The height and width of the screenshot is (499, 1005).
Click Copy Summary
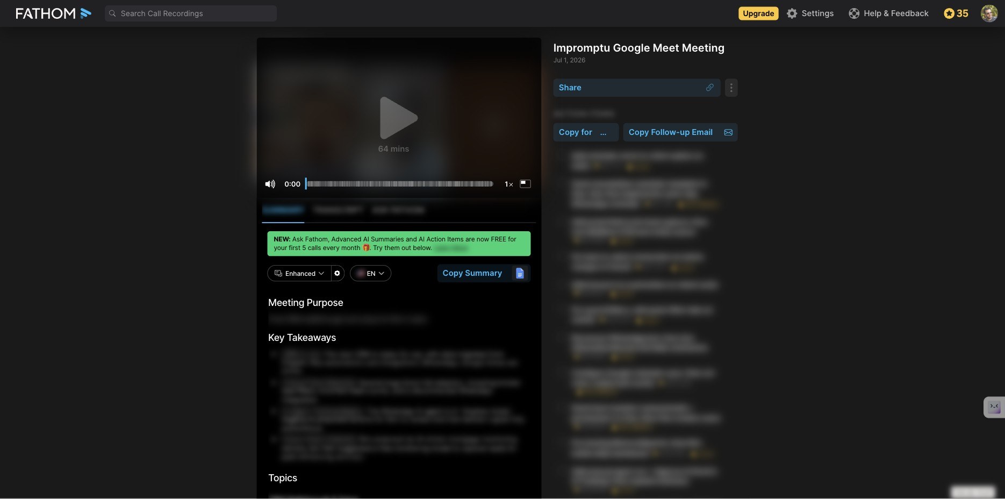(x=484, y=273)
